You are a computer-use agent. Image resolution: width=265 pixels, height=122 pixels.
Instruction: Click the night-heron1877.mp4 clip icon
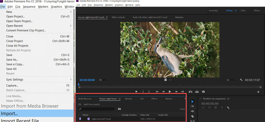pos(89,119)
